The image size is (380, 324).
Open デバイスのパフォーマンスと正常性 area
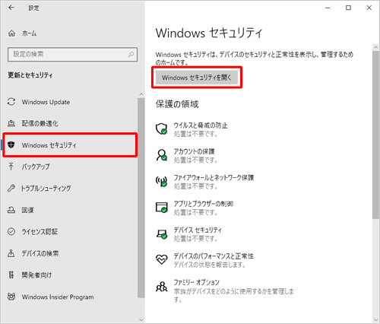click(204, 260)
